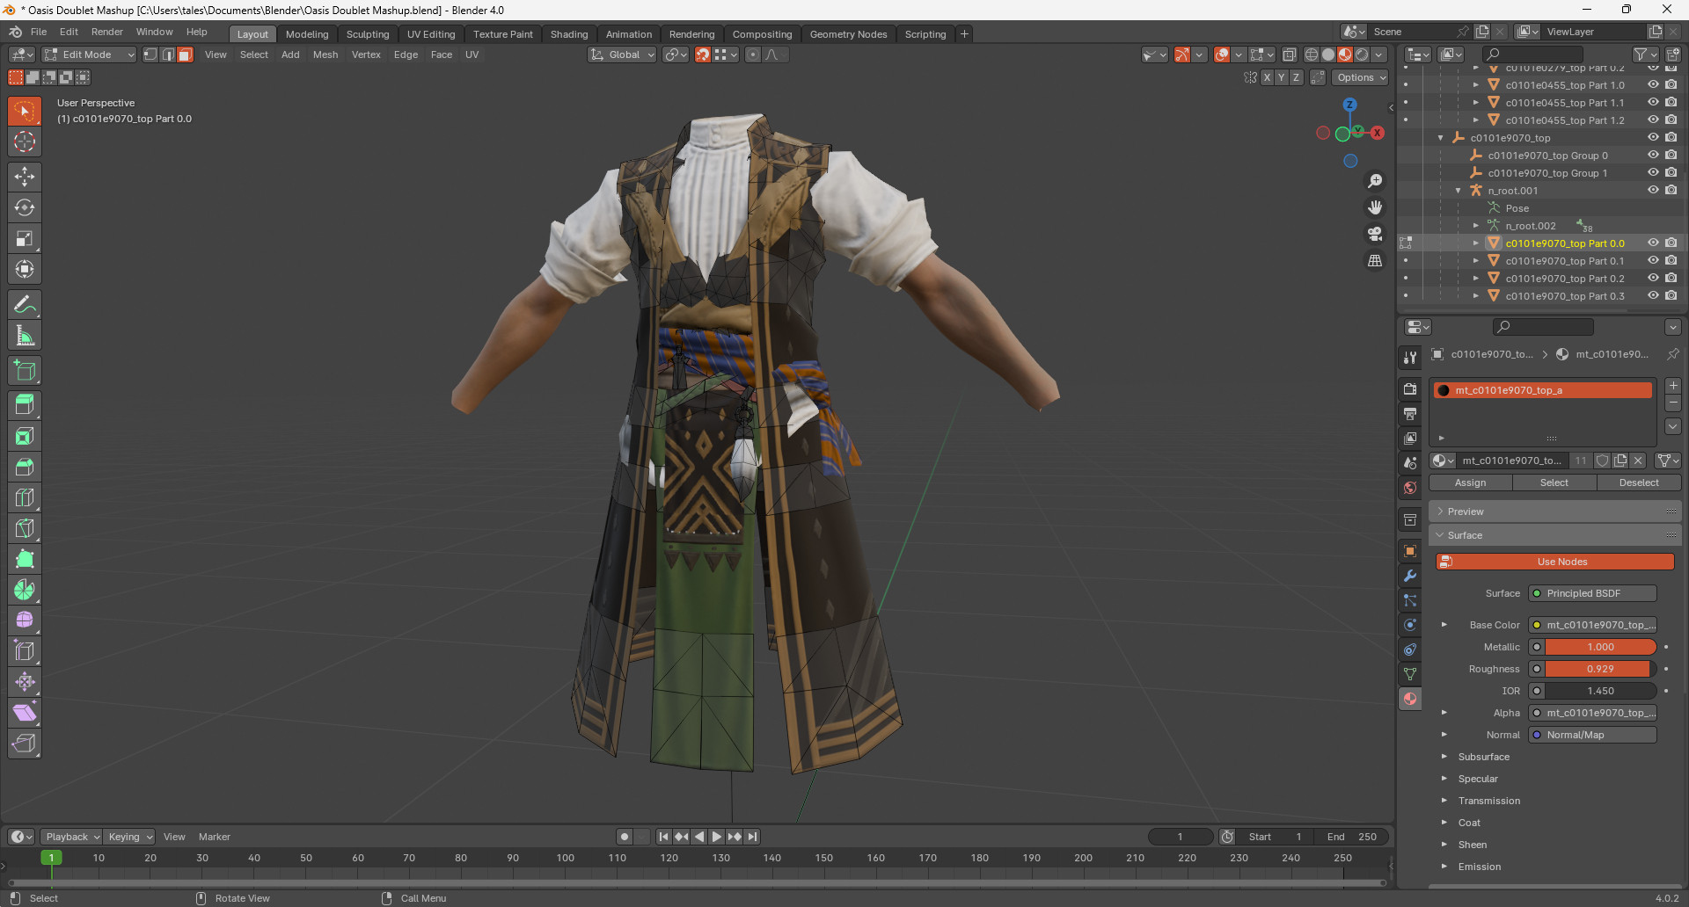Toggle camera view via camera gizmo icon
Image resolution: width=1689 pixels, height=907 pixels.
pos(1375,234)
